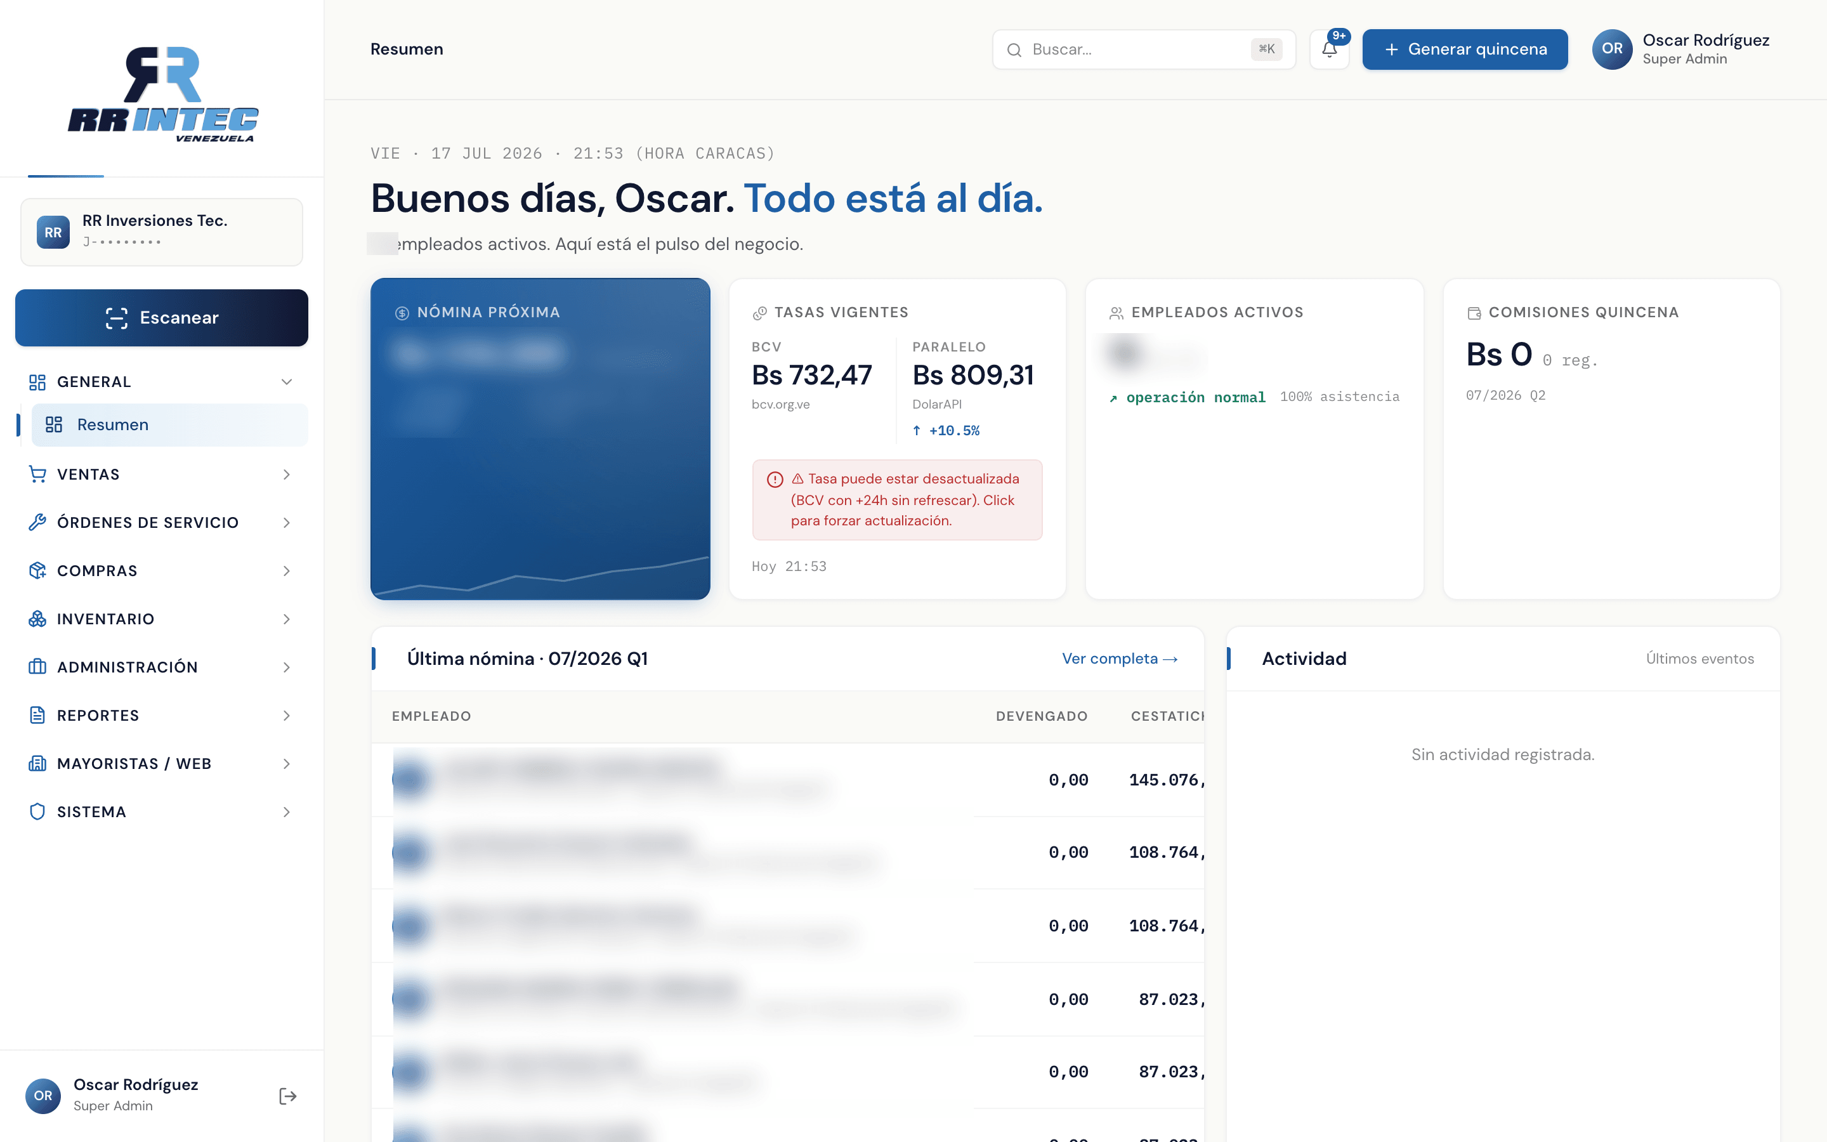Image resolution: width=1827 pixels, height=1142 pixels.
Task: Focus the Buscar search field
Action: (x=1144, y=50)
